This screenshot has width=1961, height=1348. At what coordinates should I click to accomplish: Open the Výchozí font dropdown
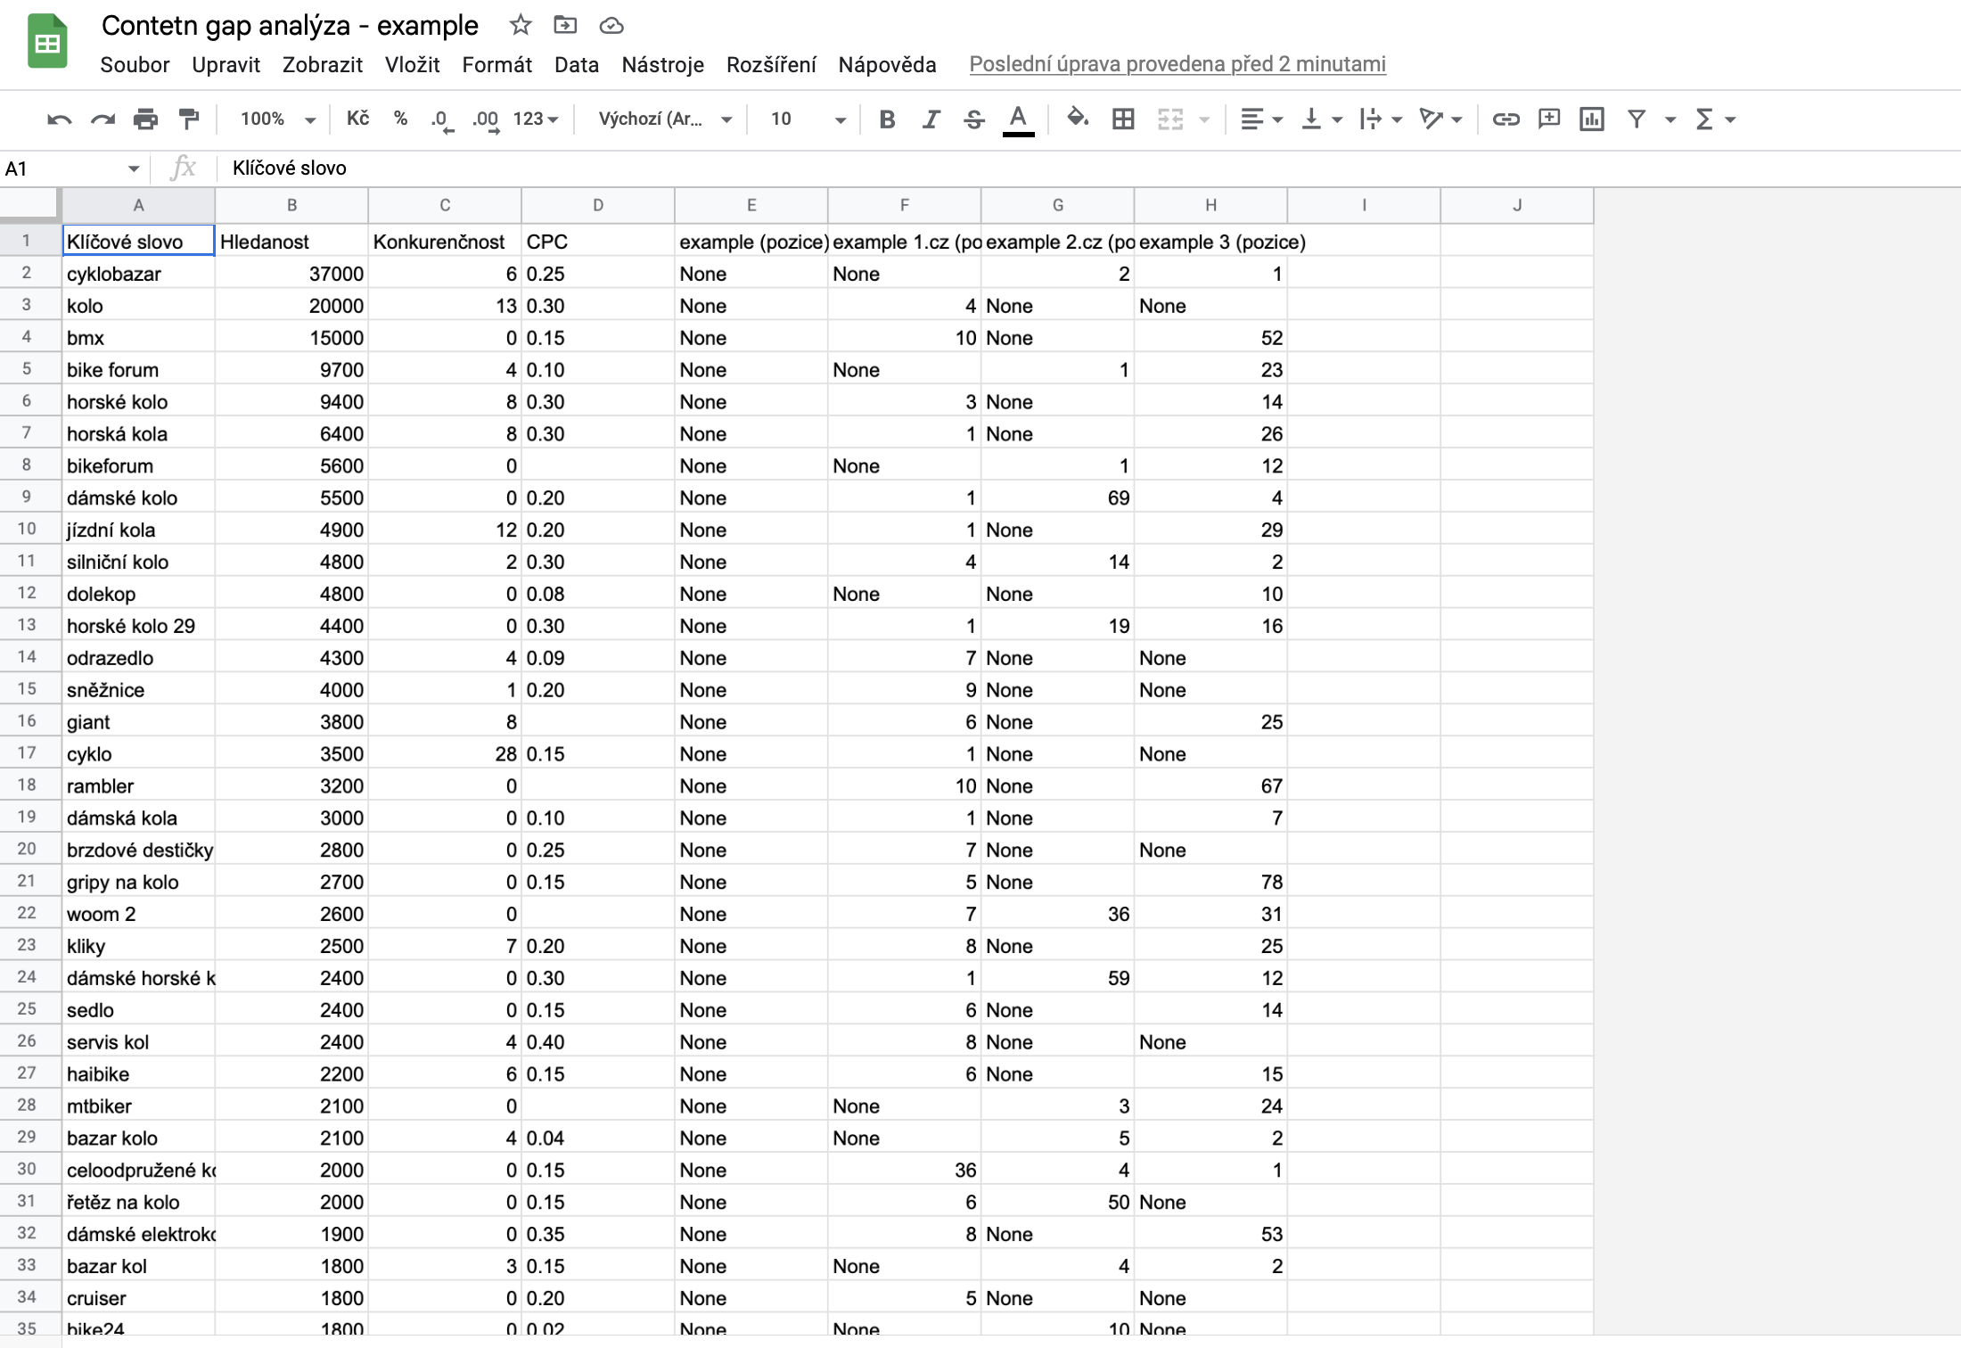(665, 119)
